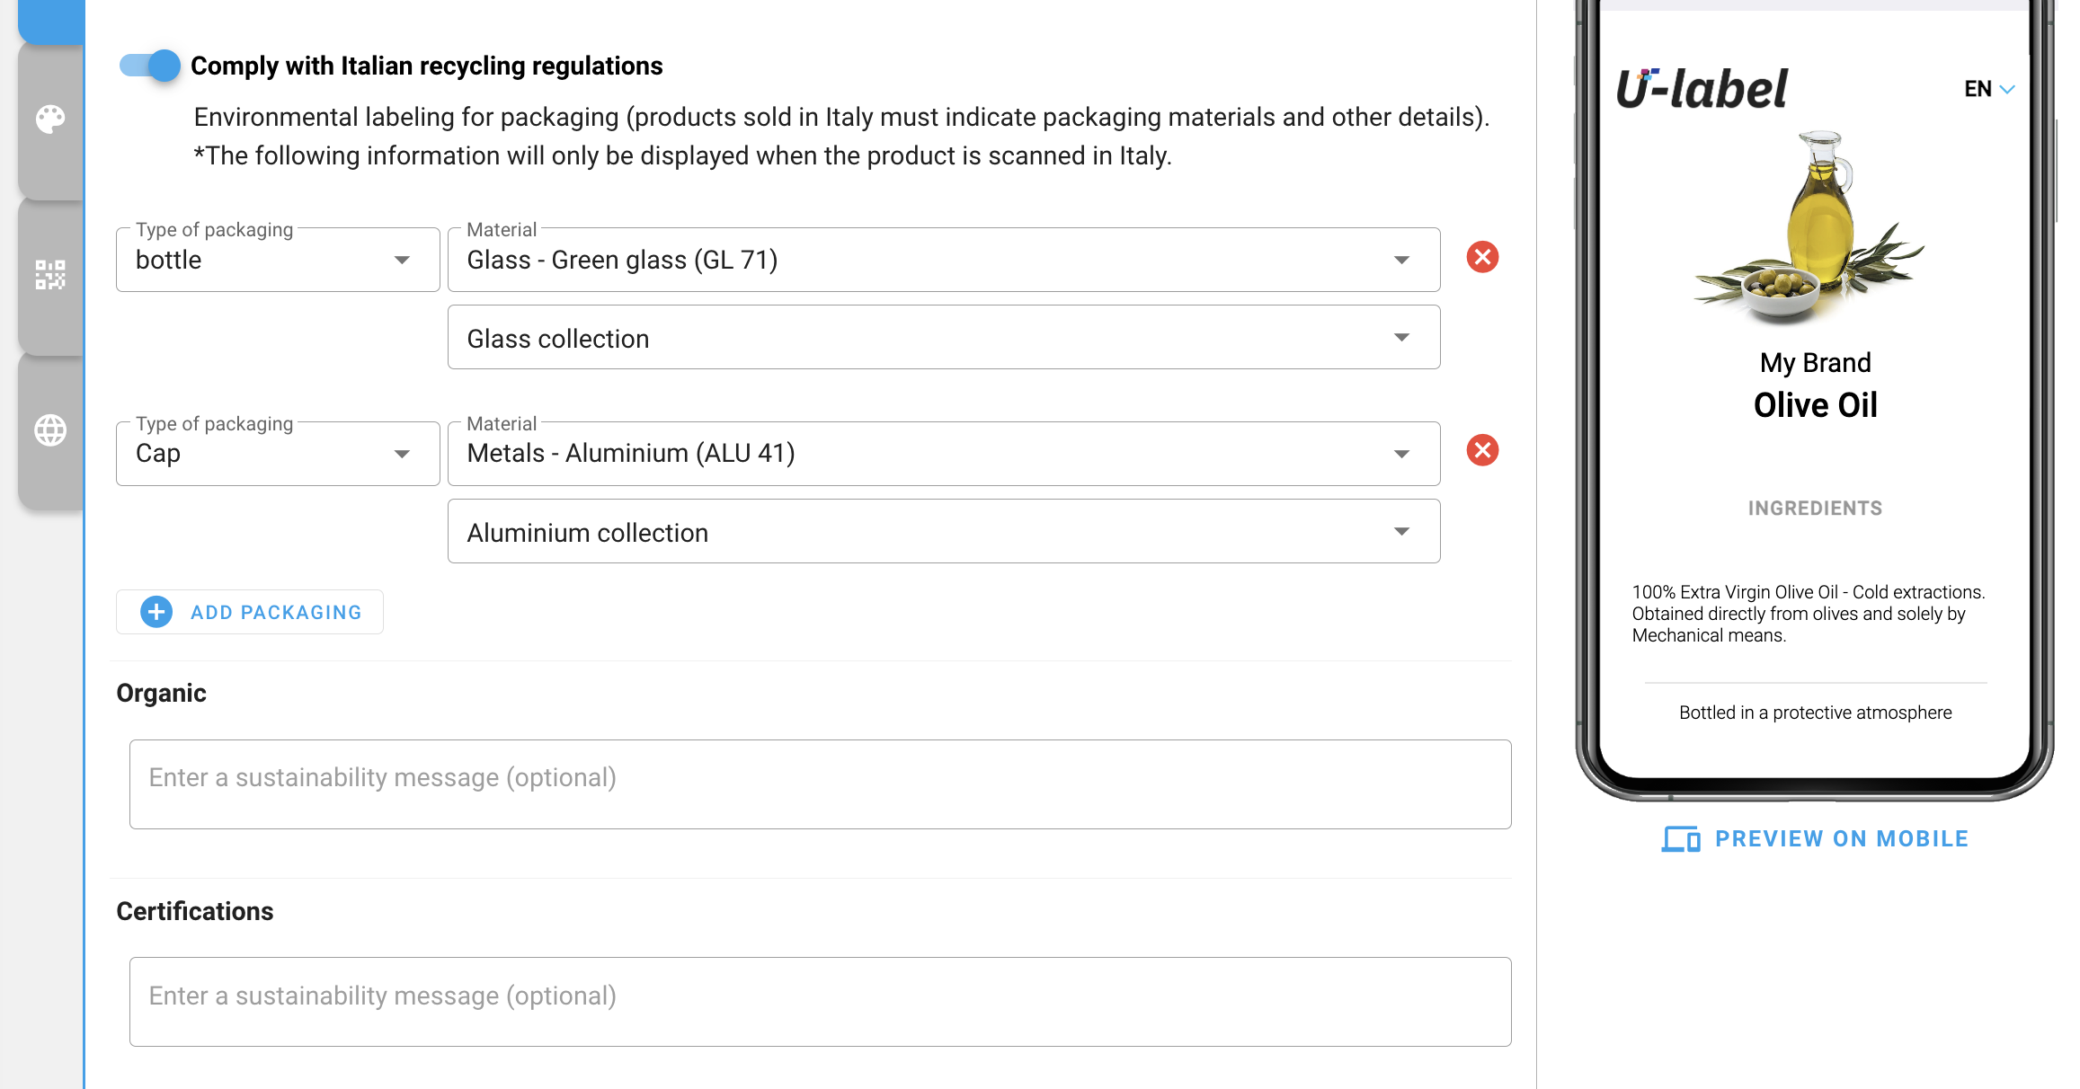Viewport: 2080px width, 1089px height.
Task: Open the bottle type of packaging dropdown
Action: [x=277, y=261]
